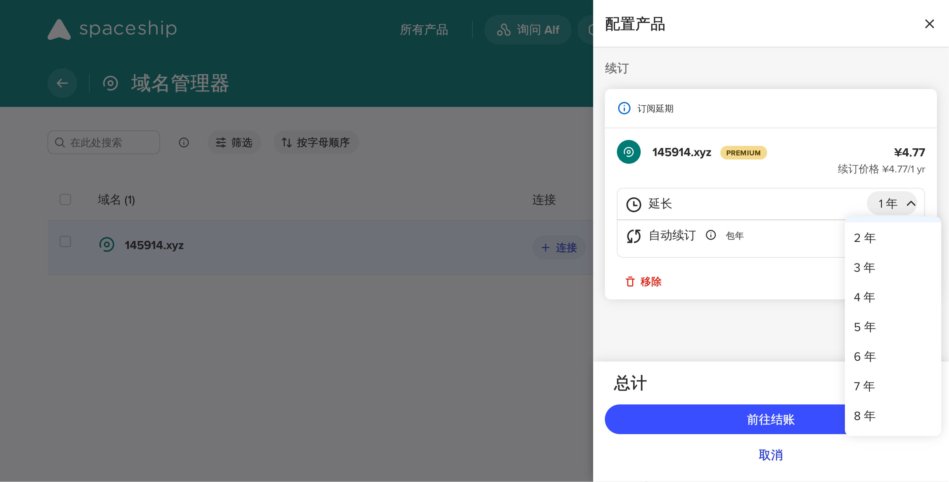
Task: Choose the 5 年 renewal option
Action: point(864,327)
